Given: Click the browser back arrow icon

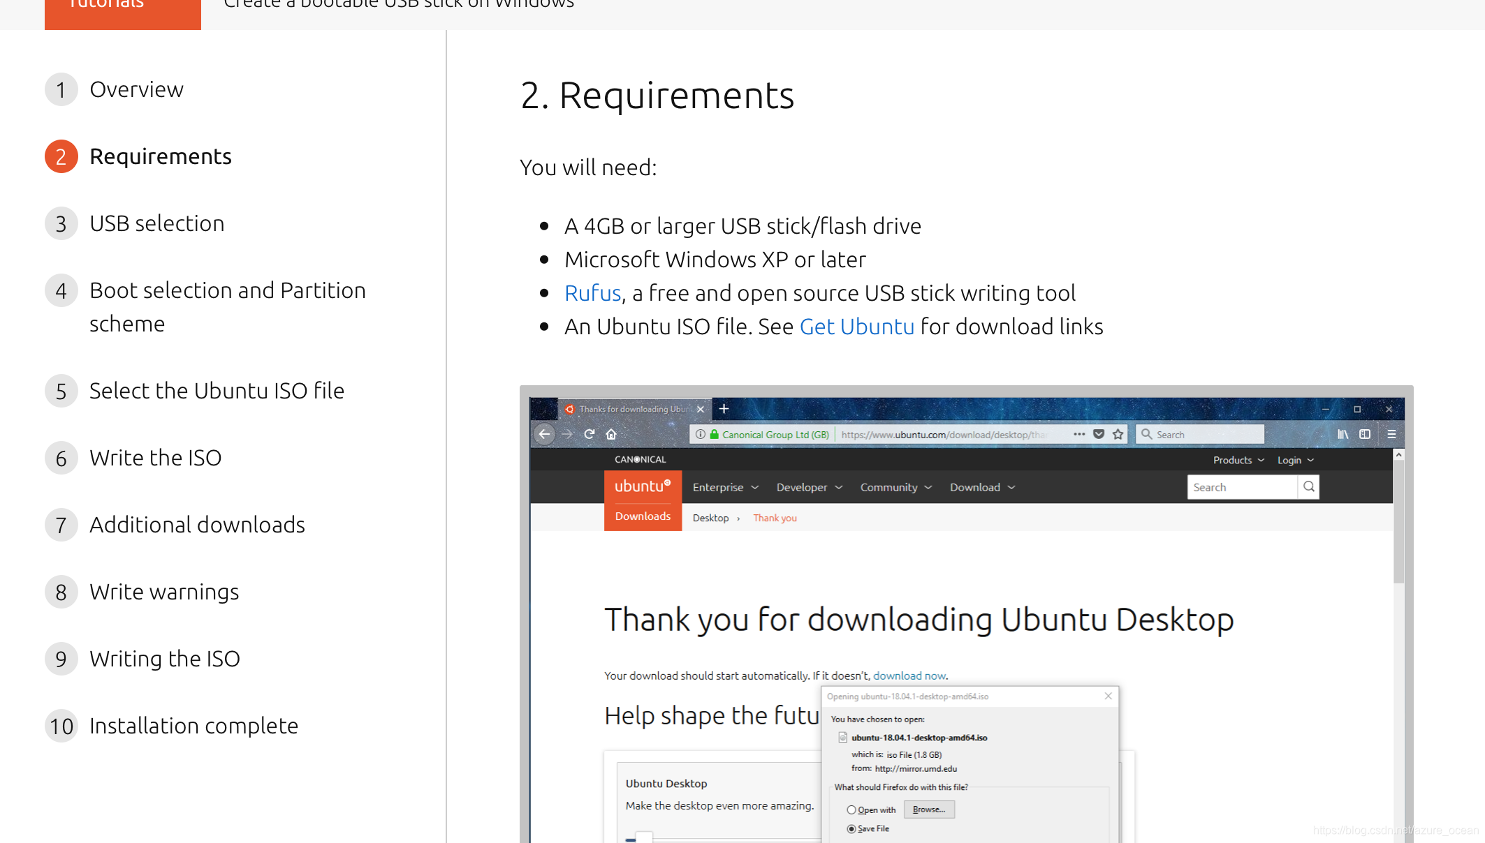Looking at the screenshot, I should (x=544, y=434).
